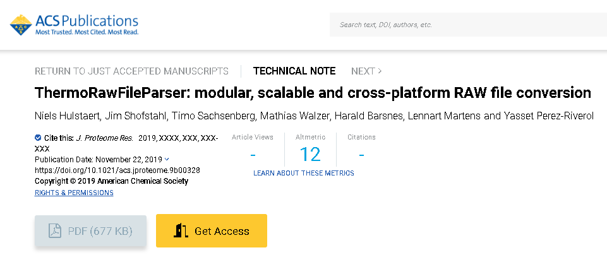The height and width of the screenshot is (262, 607).
Task: Open Learn About These Metrics link
Action: point(303,173)
